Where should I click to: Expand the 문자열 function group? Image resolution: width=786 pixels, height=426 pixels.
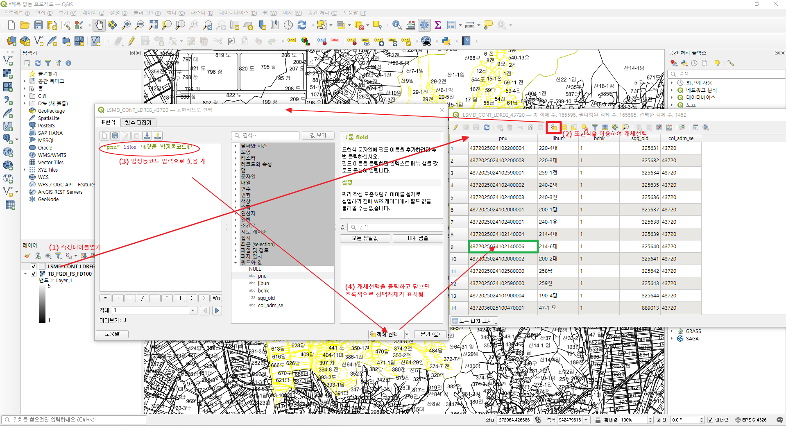point(236,177)
